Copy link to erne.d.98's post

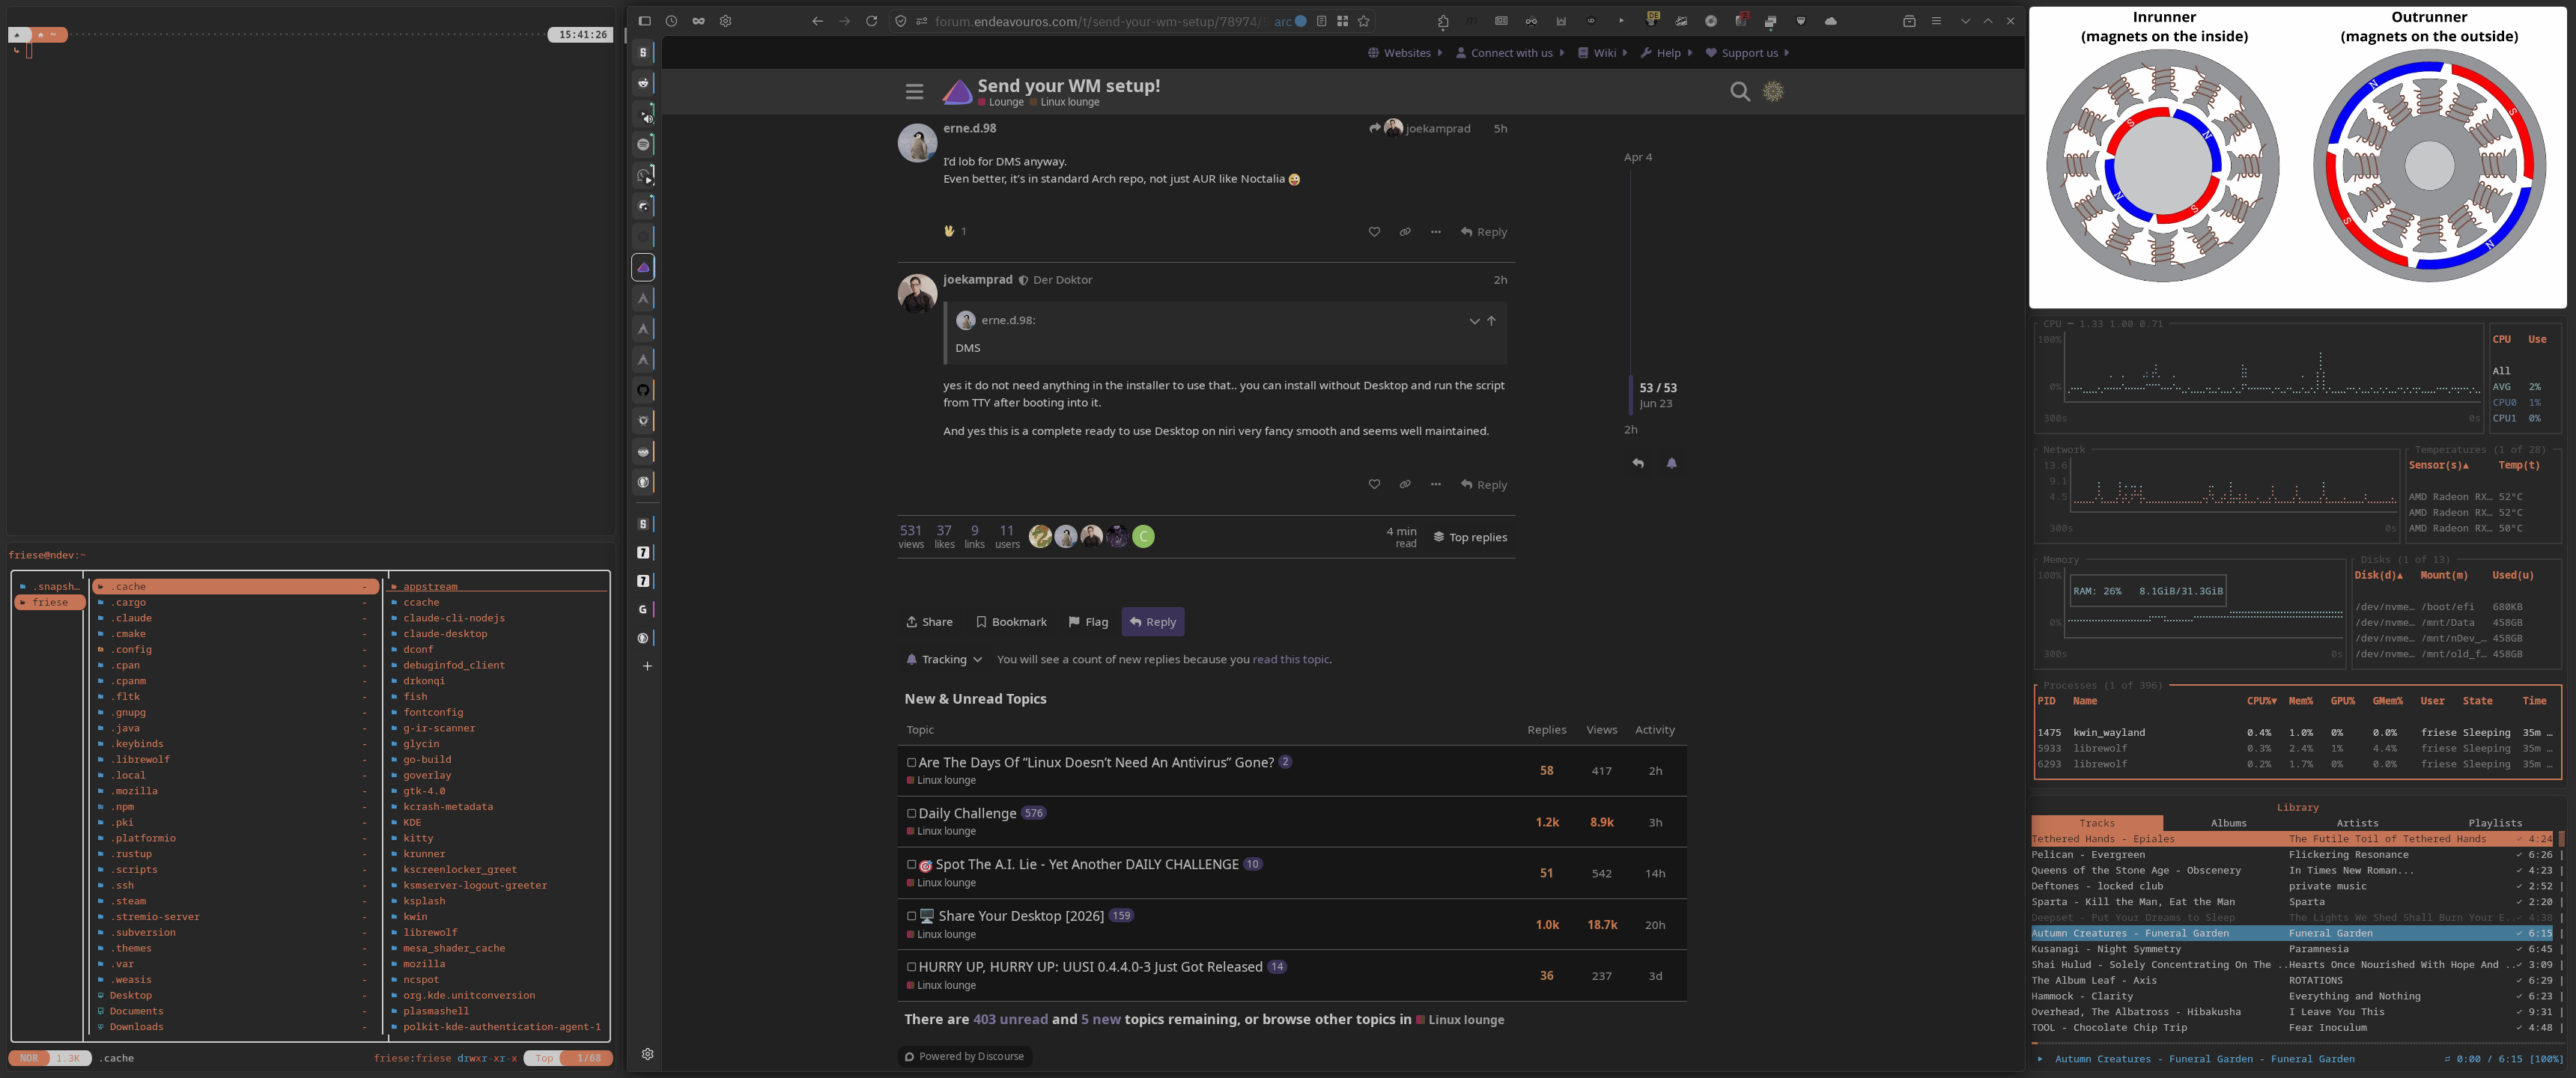pyautogui.click(x=1405, y=232)
